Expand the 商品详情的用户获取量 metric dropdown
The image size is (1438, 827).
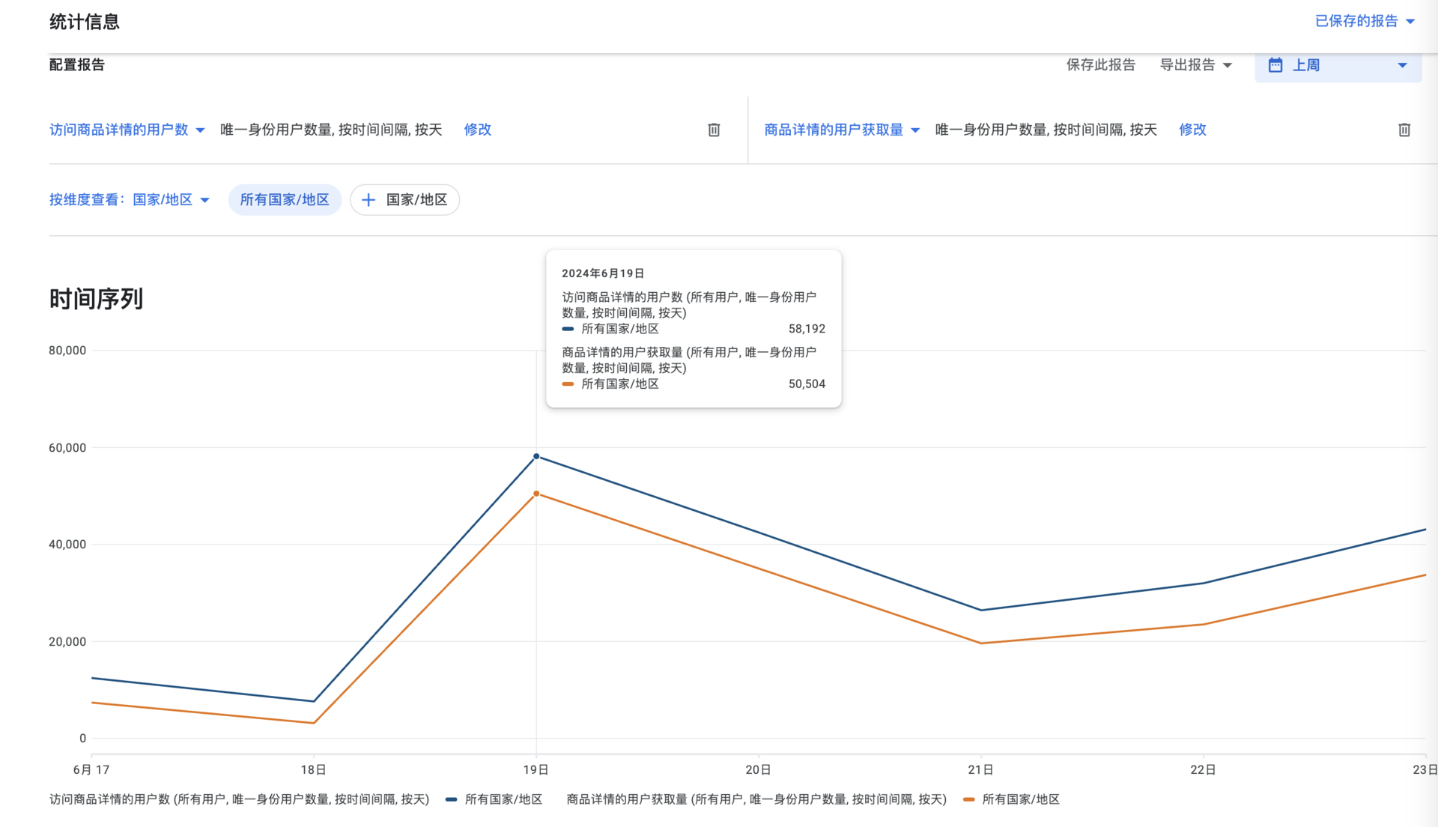pos(842,130)
